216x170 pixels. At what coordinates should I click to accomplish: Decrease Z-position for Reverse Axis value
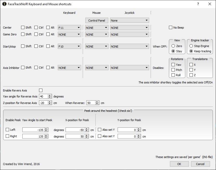50,104
